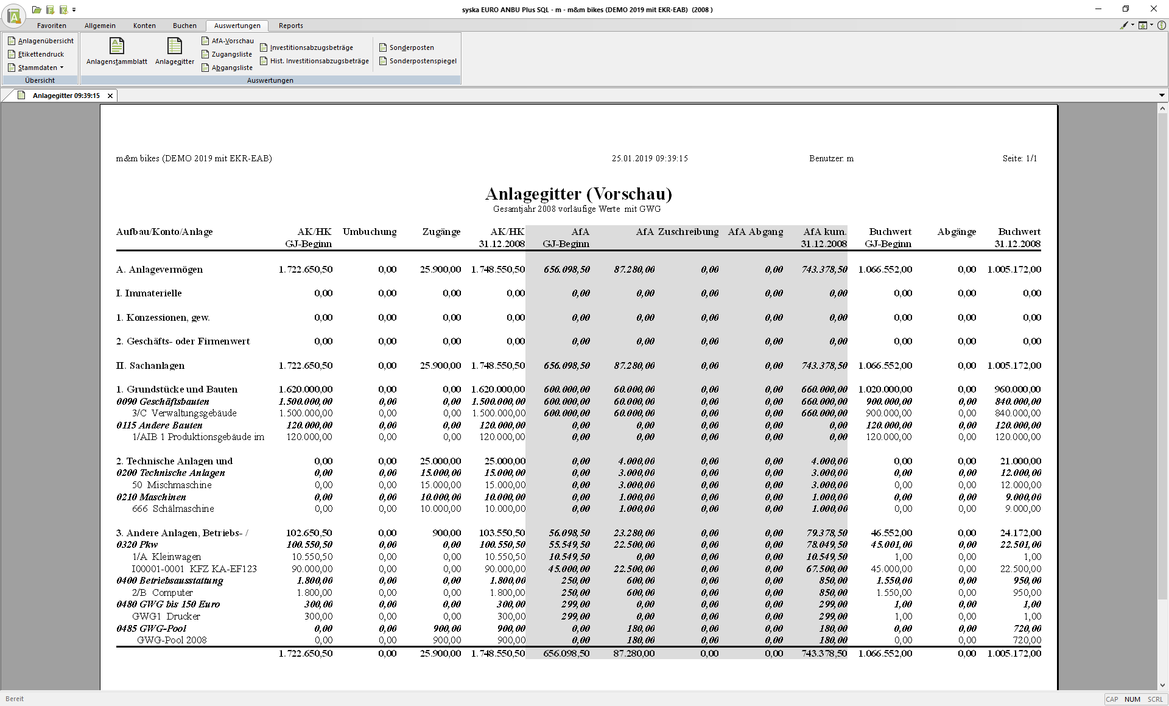Click the NUM indicator in status bar
Screen dimensions: 1169x706
[1132, 699]
